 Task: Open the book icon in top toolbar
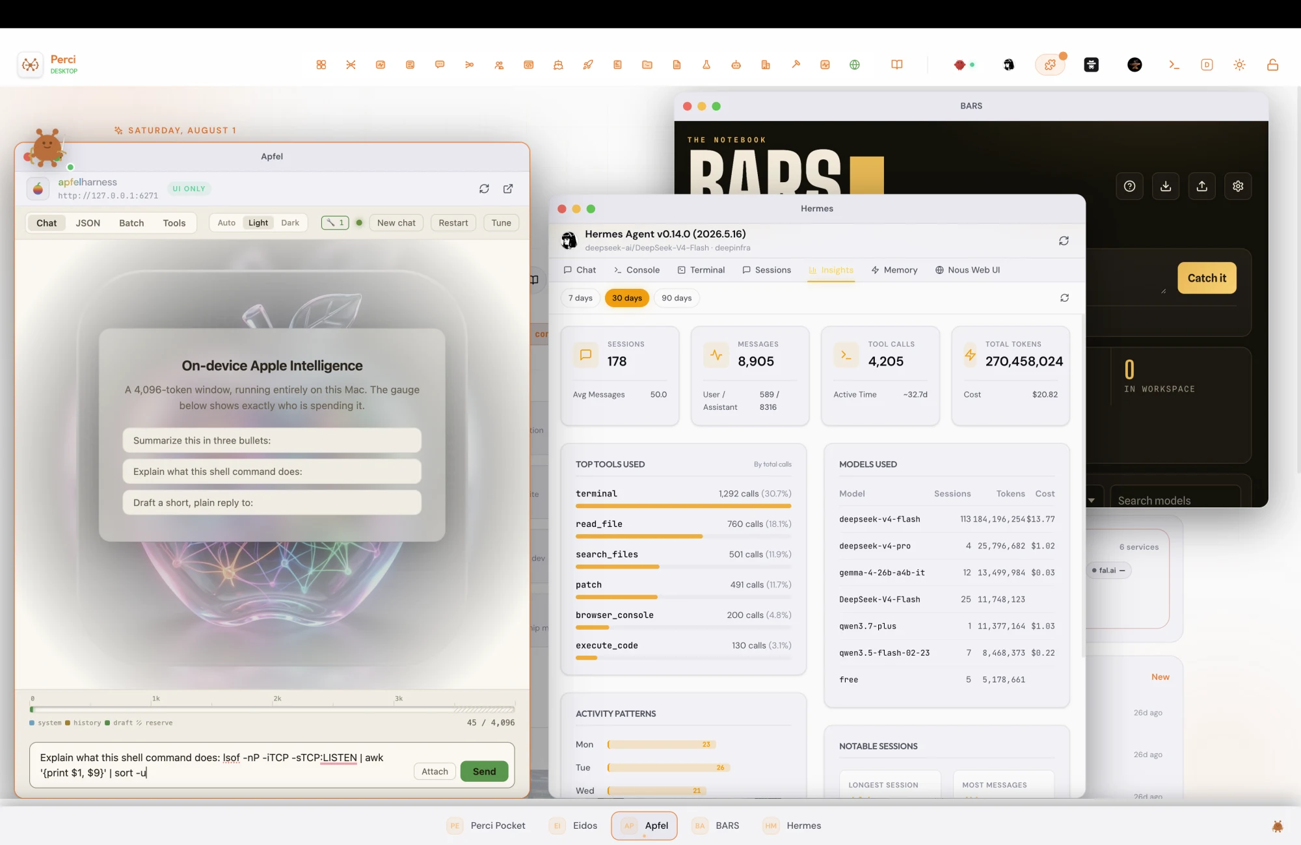tap(897, 65)
